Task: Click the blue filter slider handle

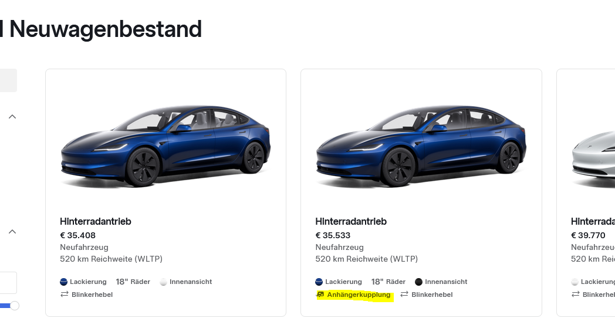Action: [15, 306]
